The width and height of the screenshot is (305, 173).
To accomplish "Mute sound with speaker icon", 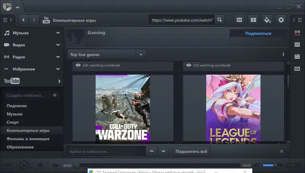I will (256, 166).
